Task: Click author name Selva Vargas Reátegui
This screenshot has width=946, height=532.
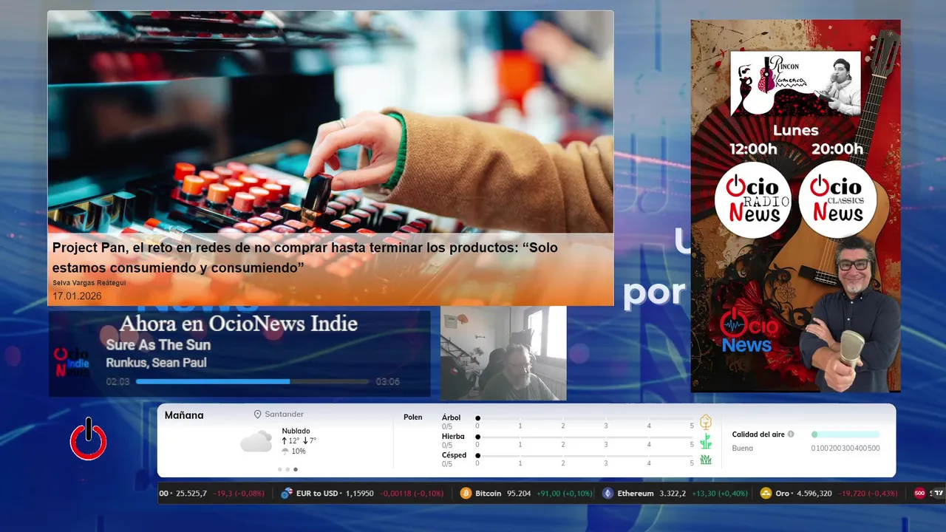Action: (89, 283)
